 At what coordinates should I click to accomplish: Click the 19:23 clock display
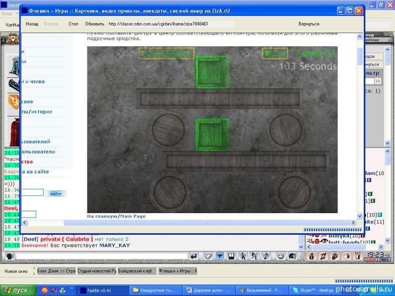pyautogui.click(x=377, y=255)
